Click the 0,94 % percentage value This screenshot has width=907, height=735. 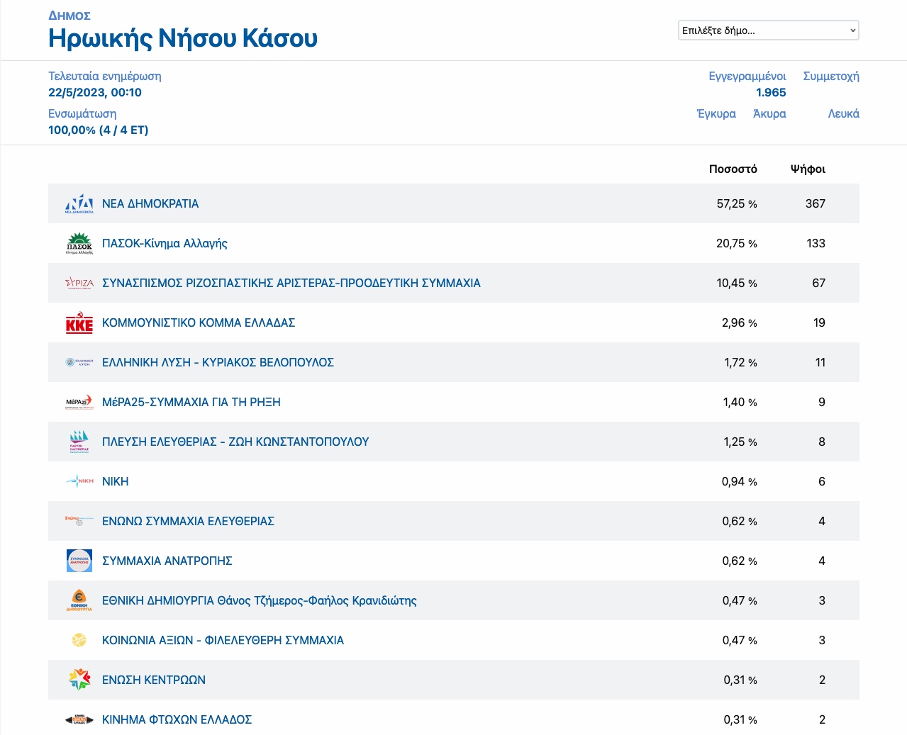click(x=740, y=481)
